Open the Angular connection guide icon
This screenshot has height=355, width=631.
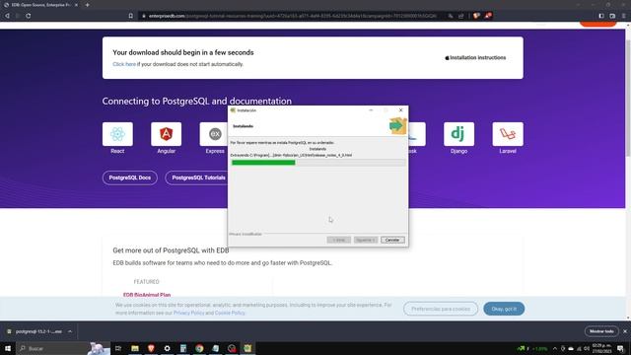pos(167,134)
